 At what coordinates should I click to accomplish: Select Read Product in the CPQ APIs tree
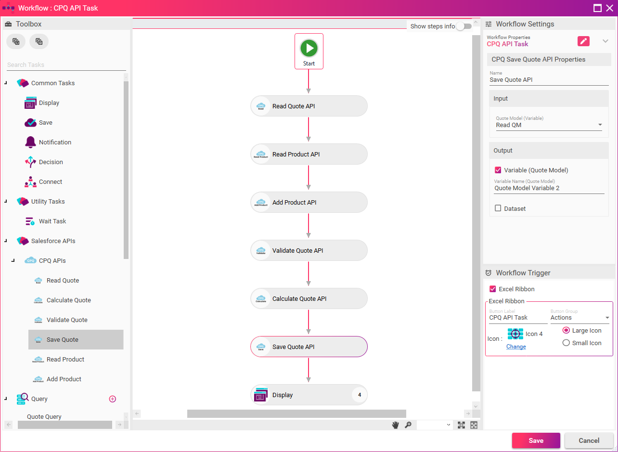[65, 360]
